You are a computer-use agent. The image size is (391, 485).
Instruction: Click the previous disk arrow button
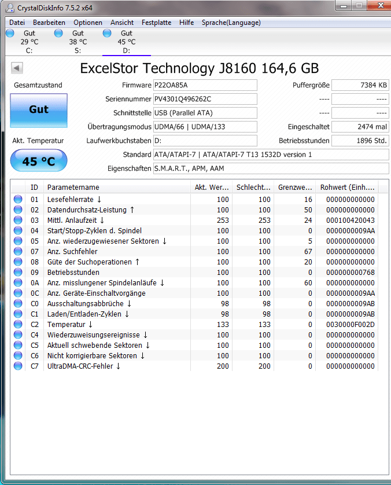click(17, 68)
